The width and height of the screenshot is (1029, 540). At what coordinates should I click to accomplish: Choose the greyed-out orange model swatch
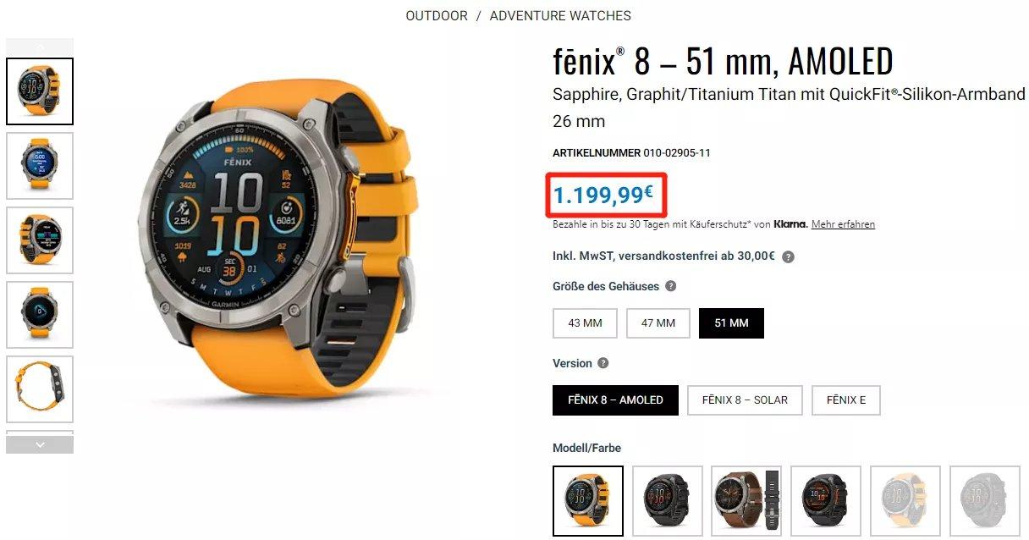pos(905,500)
